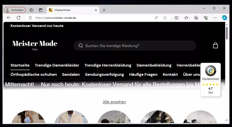The image size is (232, 127).
Task: Open split screen view icon
Action: pyautogui.click(x=176, y=18)
